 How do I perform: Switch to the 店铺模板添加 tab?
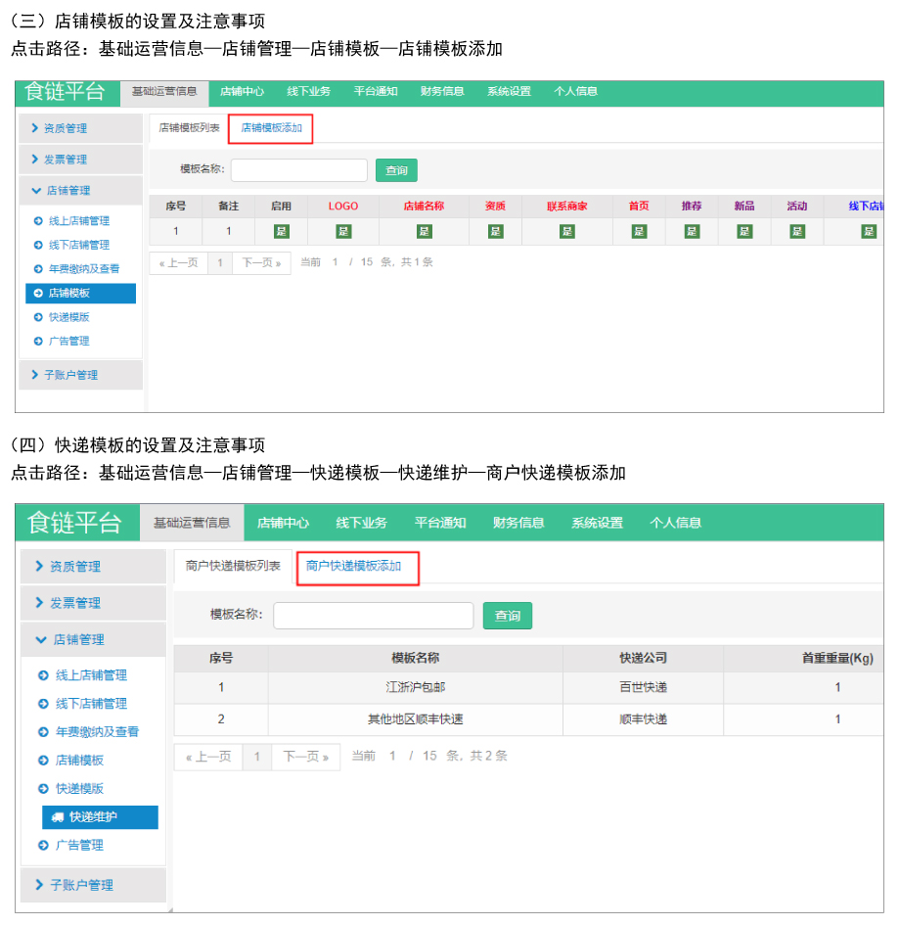click(271, 128)
